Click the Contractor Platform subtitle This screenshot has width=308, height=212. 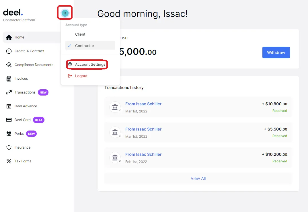coord(19,20)
